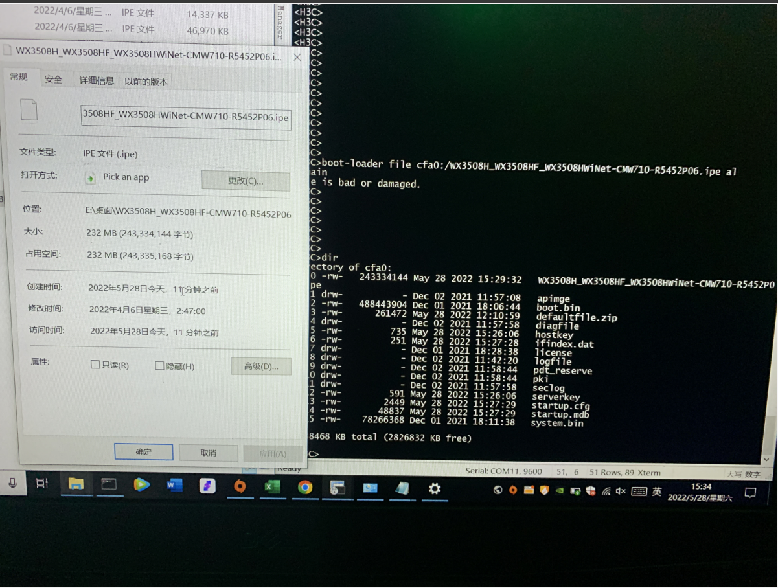The width and height of the screenshot is (778, 588).
Task: Toggle the 只读(R) read-only checkbox
Action: 95,365
